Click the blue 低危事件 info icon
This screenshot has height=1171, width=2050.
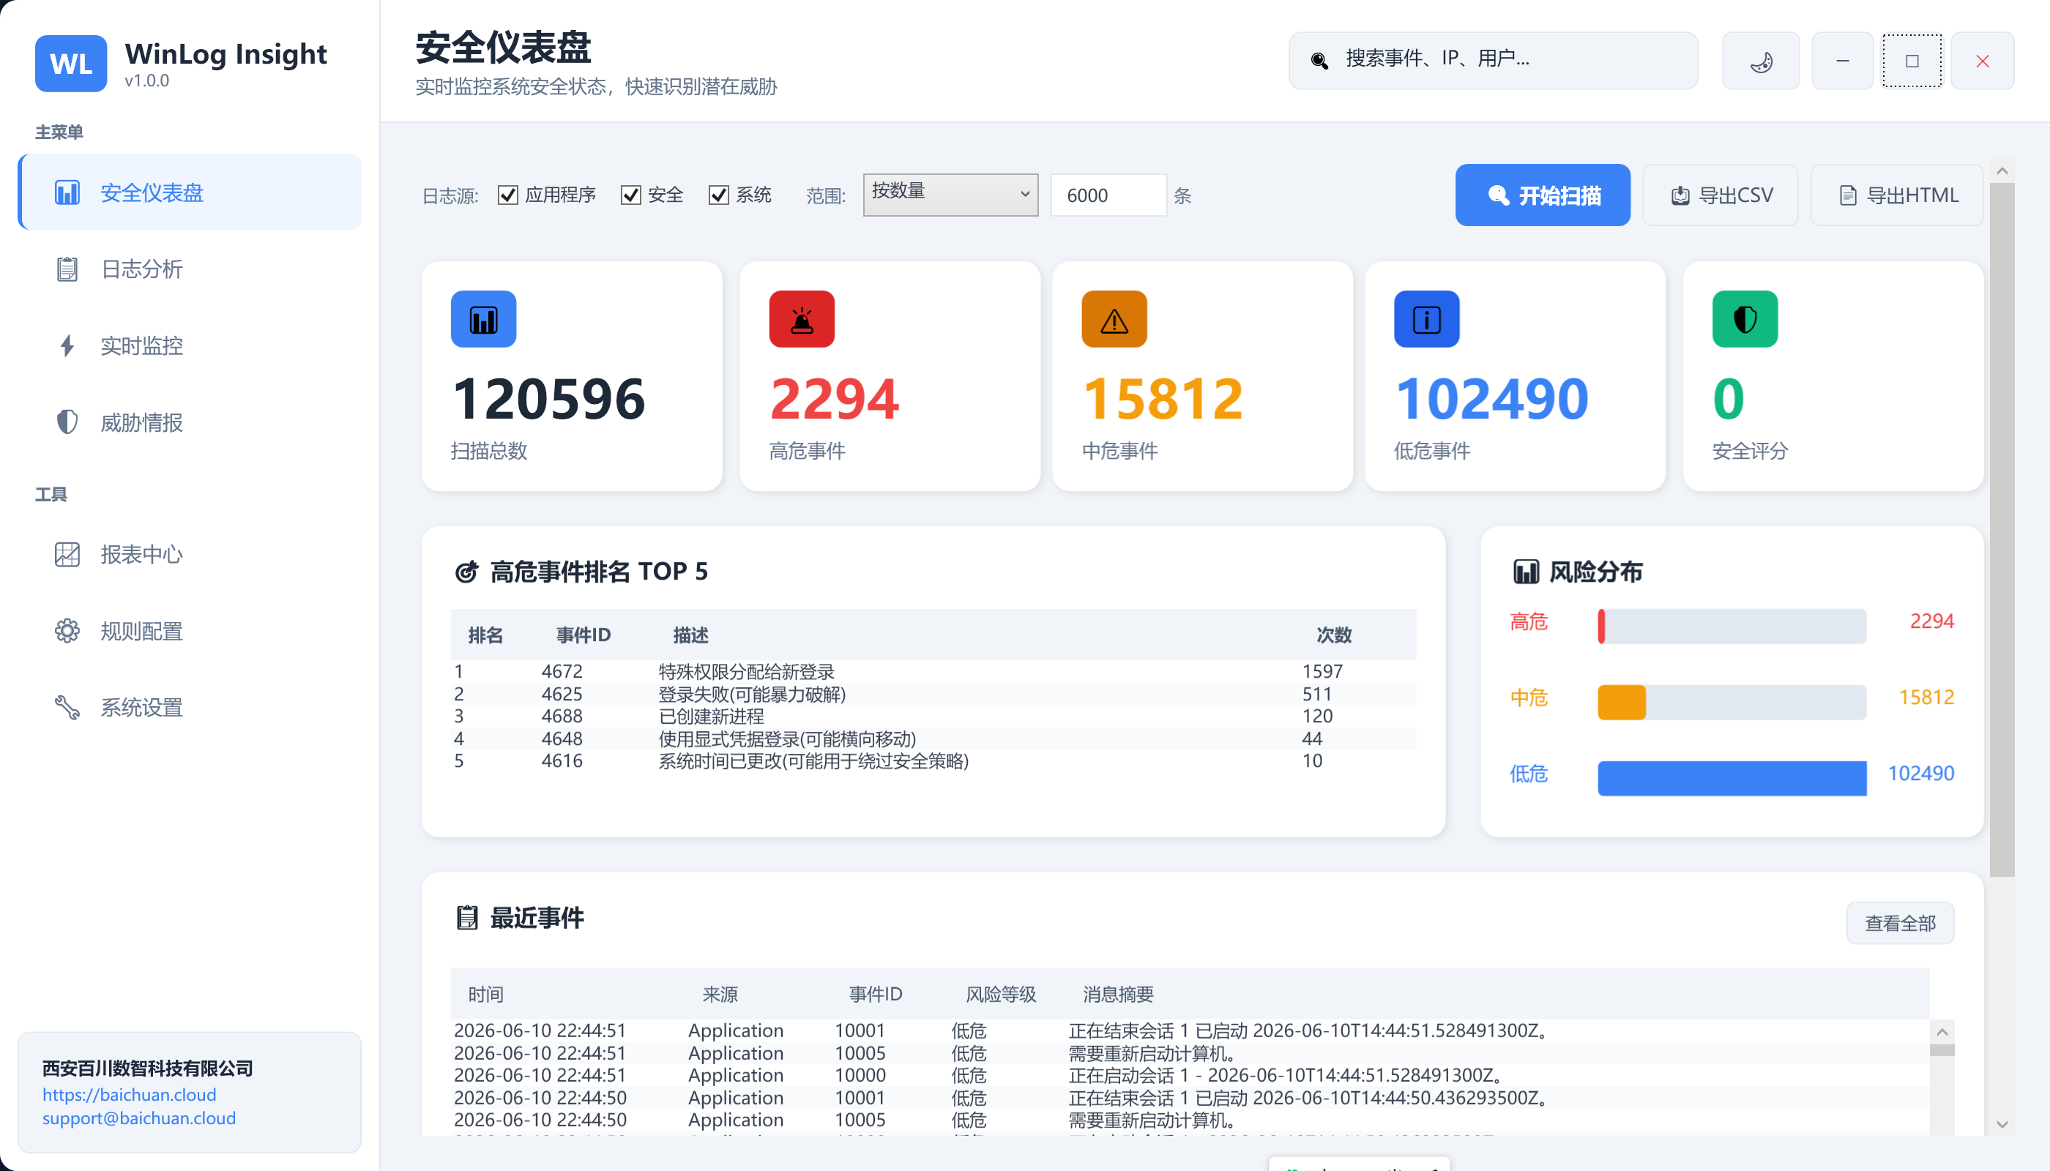[1426, 319]
